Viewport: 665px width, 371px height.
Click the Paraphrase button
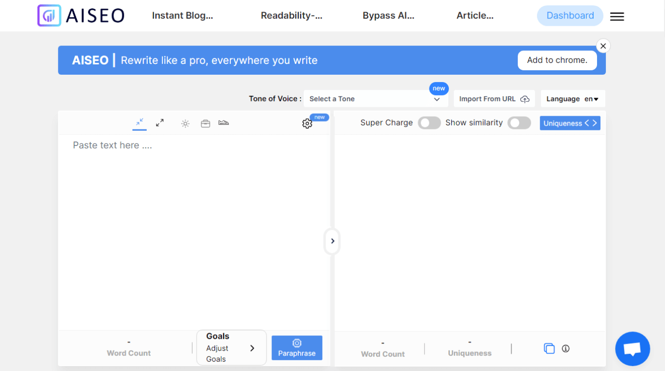(x=297, y=348)
